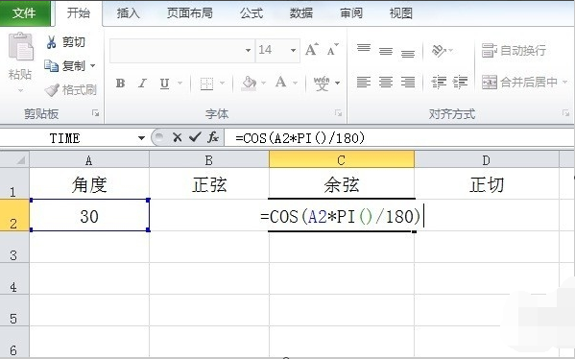Enable wrap text 自动换行

pyautogui.click(x=514, y=50)
